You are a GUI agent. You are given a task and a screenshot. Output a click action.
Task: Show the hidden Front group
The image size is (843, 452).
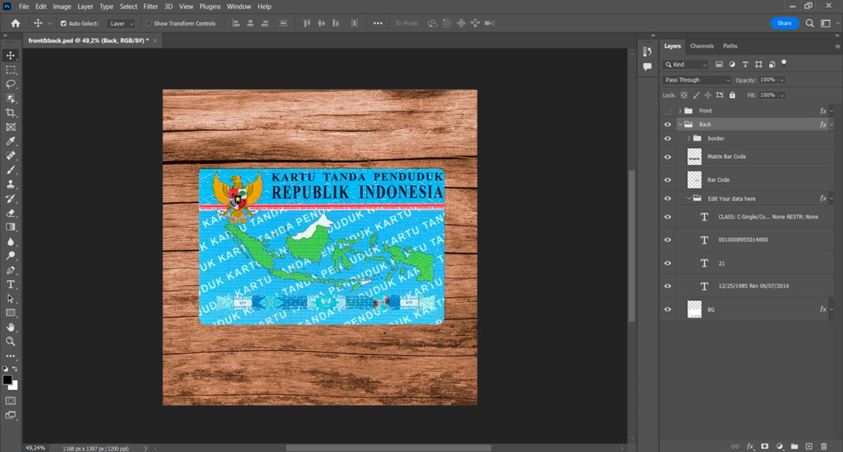(x=668, y=111)
